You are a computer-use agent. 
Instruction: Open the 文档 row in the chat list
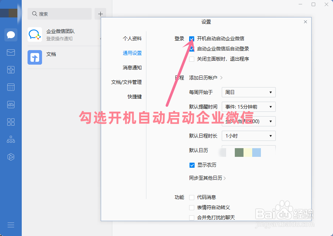point(64,57)
